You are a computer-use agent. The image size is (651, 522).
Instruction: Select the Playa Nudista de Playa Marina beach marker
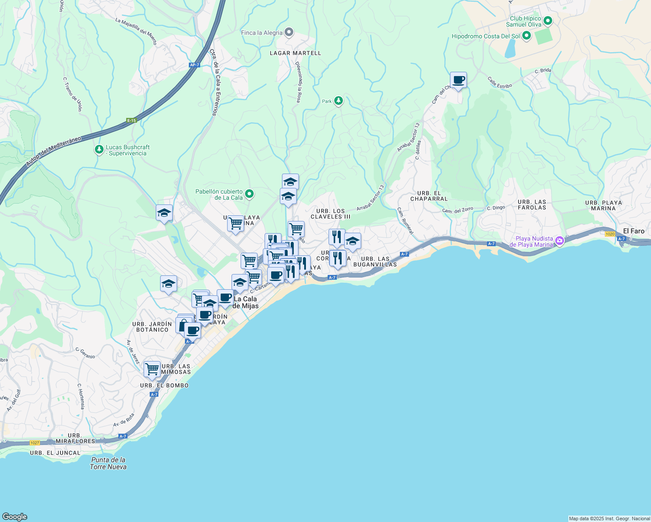tap(560, 240)
